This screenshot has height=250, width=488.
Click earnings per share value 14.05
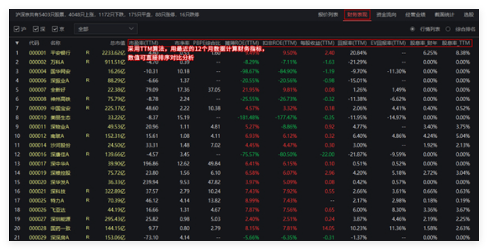328,228
